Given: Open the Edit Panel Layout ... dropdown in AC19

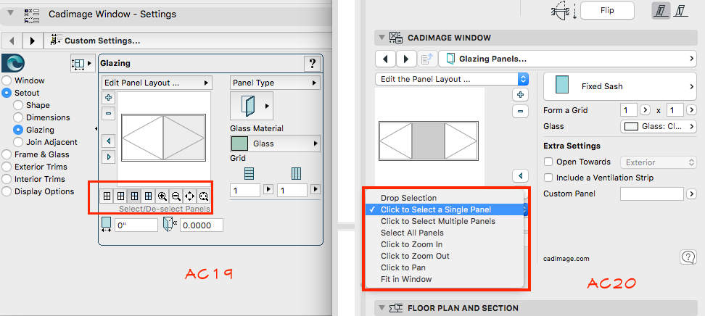Looking at the screenshot, I should [156, 83].
